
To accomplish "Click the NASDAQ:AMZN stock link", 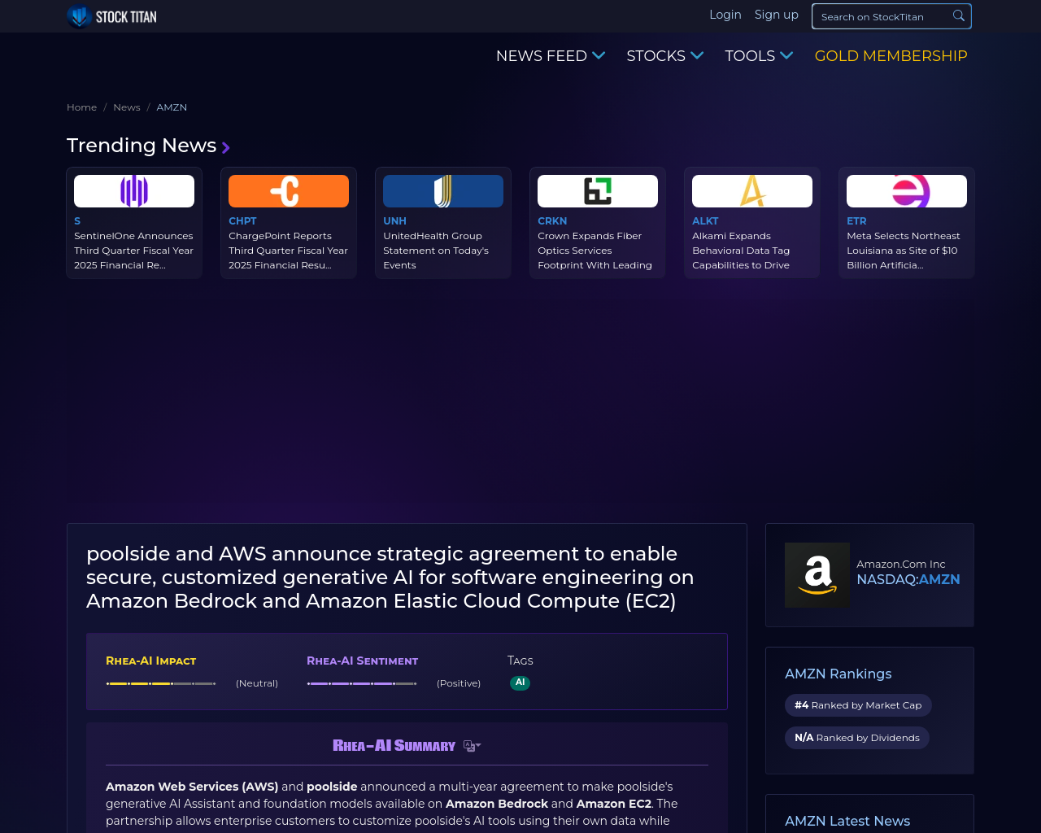I will point(908,579).
